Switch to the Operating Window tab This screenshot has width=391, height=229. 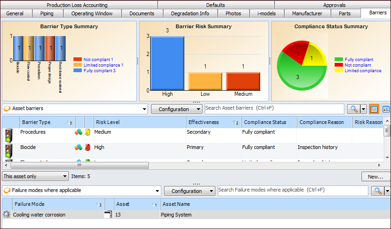coord(92,13)
